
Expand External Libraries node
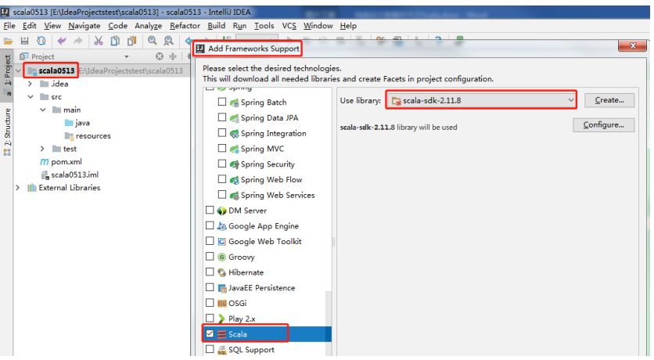coord(18,188)
